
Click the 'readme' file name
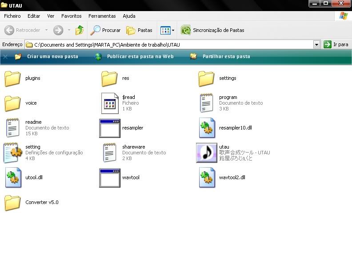point(33,122)
